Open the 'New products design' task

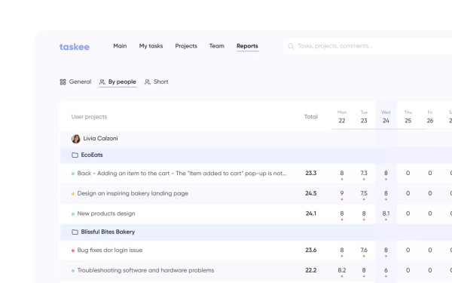click(x=106, y=214)
